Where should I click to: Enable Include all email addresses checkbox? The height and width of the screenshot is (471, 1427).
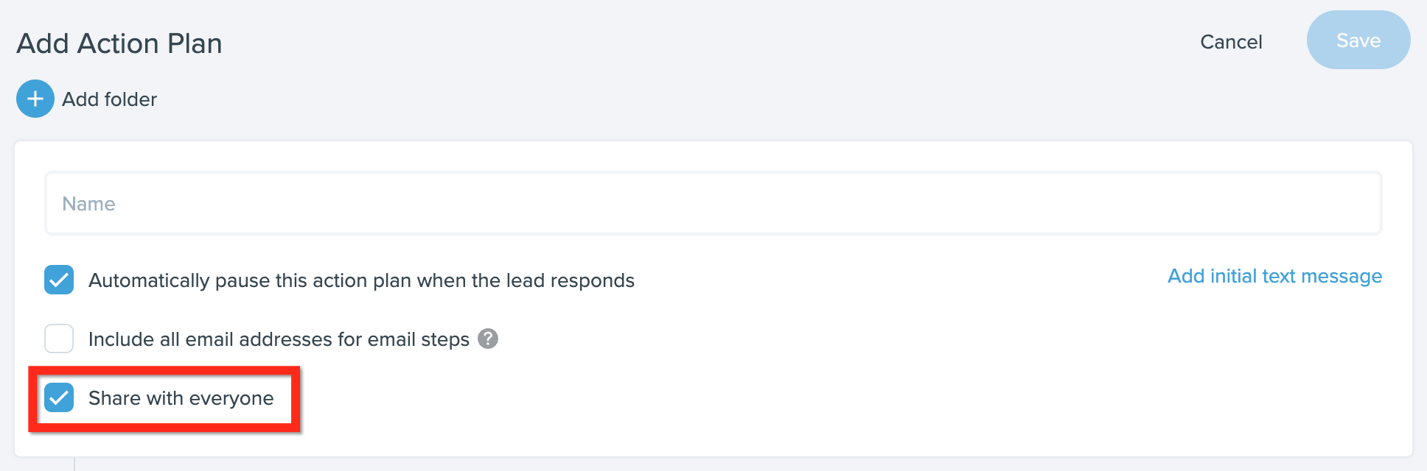(x=59, y=339)
